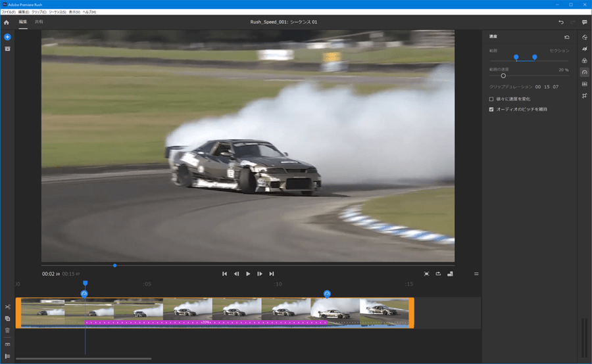Expand the timeline track controls icon

pyautogui.click(x=7, y=356)
